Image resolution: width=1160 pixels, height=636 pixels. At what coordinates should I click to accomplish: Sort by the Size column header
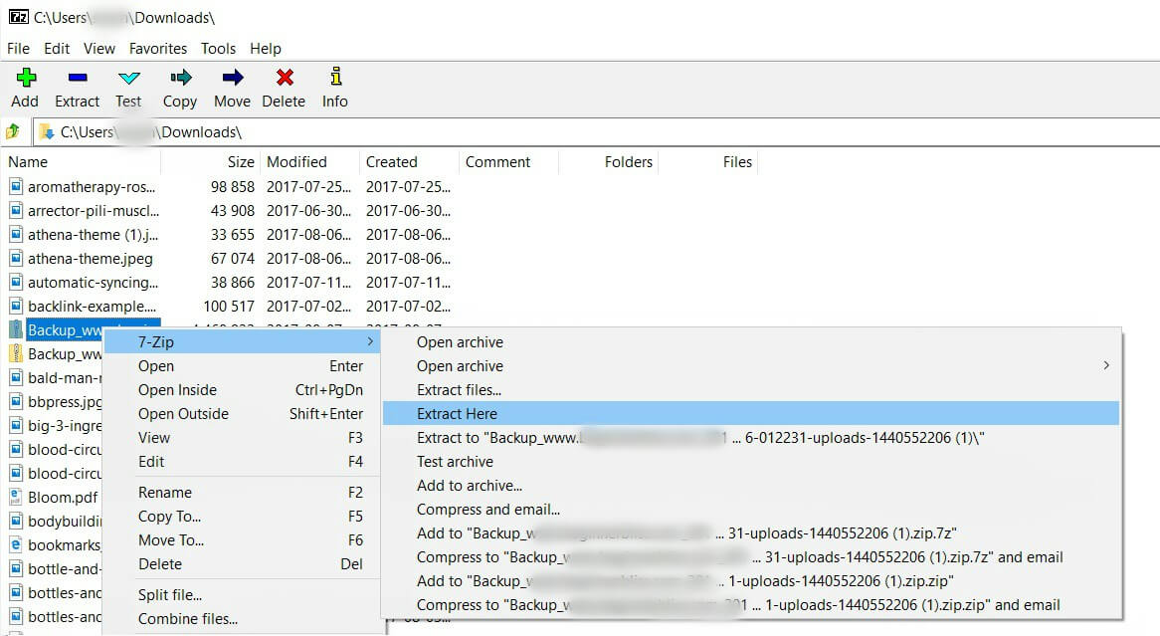tap(209, 161)
